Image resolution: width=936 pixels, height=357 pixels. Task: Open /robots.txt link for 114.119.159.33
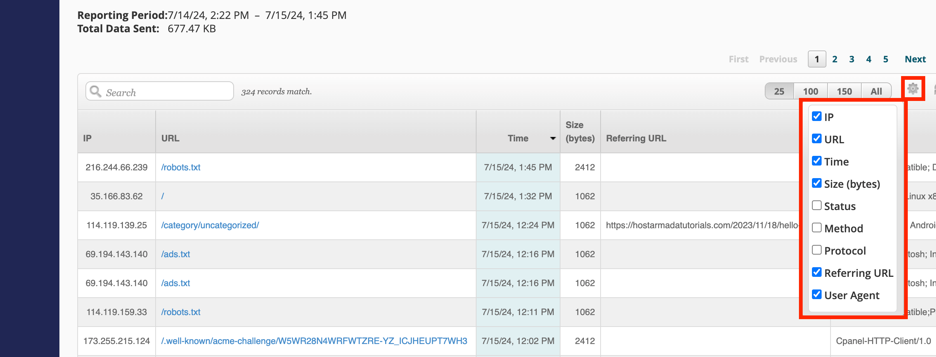pyautogui.click(x=181, y=312)
